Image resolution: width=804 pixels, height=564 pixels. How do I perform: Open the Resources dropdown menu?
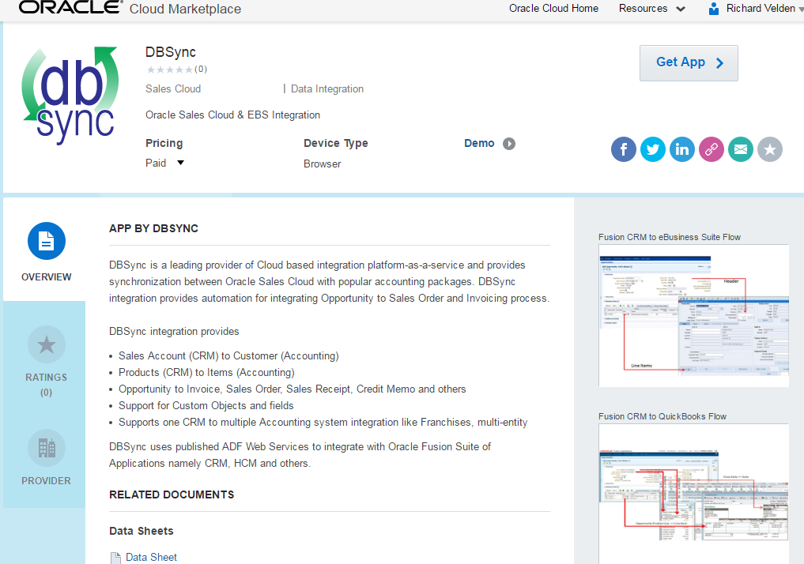651,9
